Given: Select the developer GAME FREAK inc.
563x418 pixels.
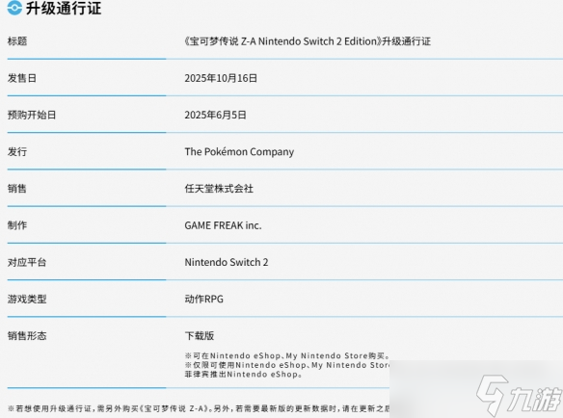Looking at the screenshot, I should pyautogui.click(x=223, y=225).
